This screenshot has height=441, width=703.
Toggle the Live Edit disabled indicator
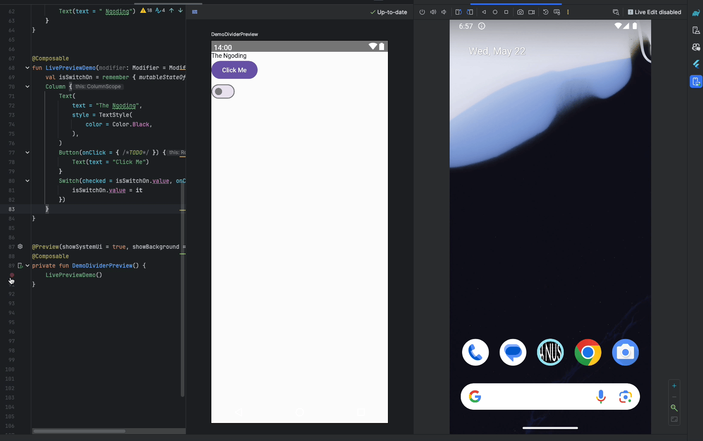click(x=654, y=12)
